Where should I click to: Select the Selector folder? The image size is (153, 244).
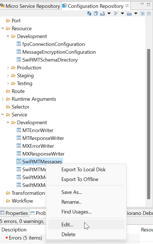pyautogui.click(x=20, y=107)
